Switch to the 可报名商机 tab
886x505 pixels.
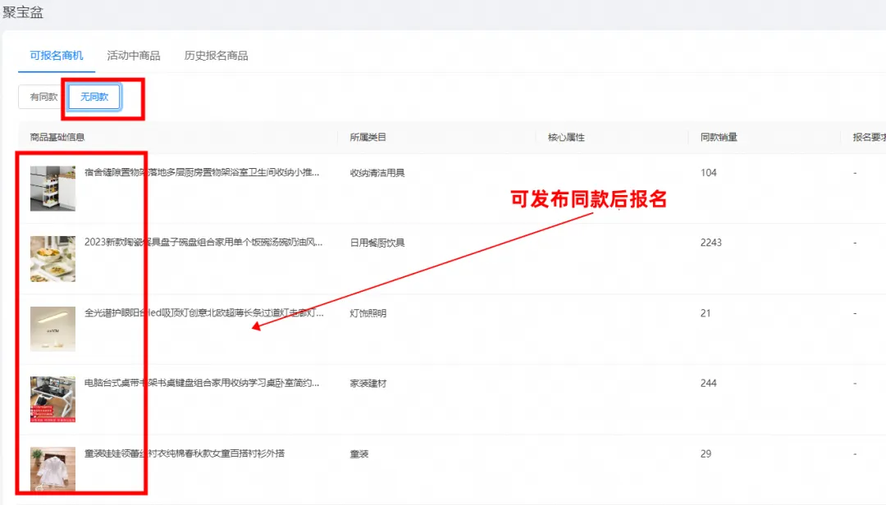(57, 56)
